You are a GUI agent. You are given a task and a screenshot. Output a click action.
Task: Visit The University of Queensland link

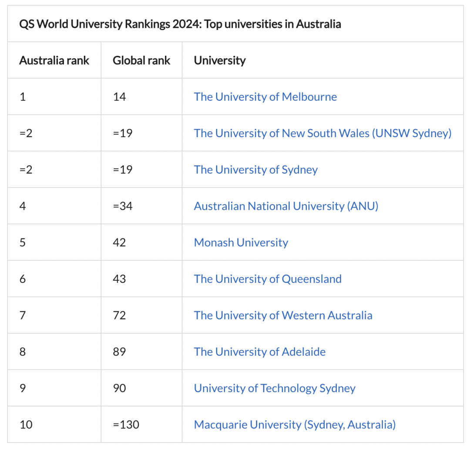point(268,279)
